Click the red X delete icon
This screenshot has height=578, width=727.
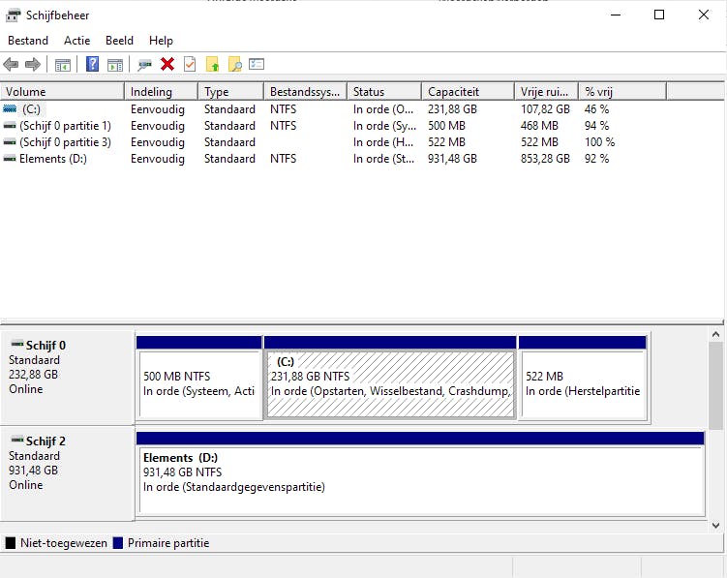point(167,64)
